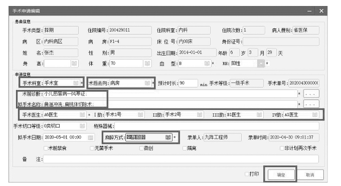Click the 床位号 field 内08床
Viewport: 341px width, 186px height.
pyautogui.click(x=194, y=41)
